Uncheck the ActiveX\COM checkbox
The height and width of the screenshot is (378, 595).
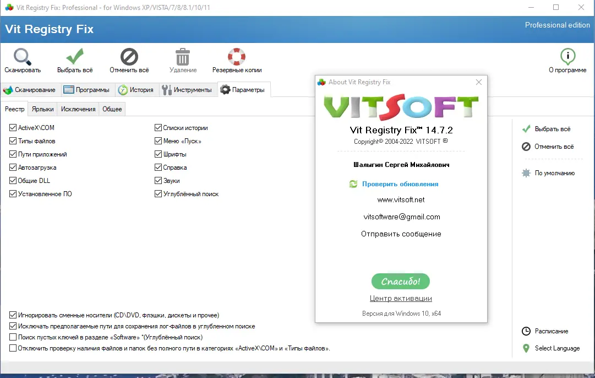point(13,128)
